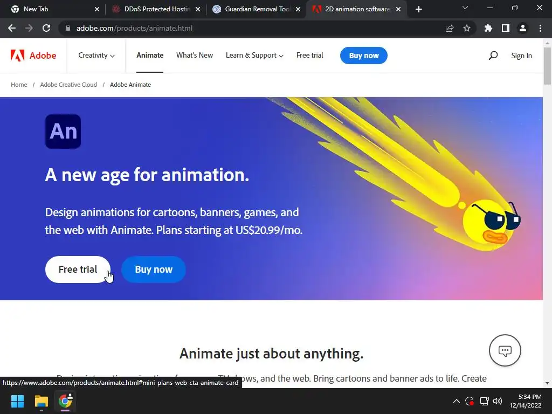The height and width of the screenshot is (414, 552).
Task: Open What's New nav item
Action: pos(194,56)
